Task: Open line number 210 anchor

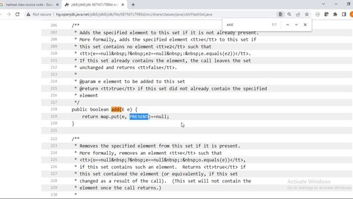Action: click(54, 53)
